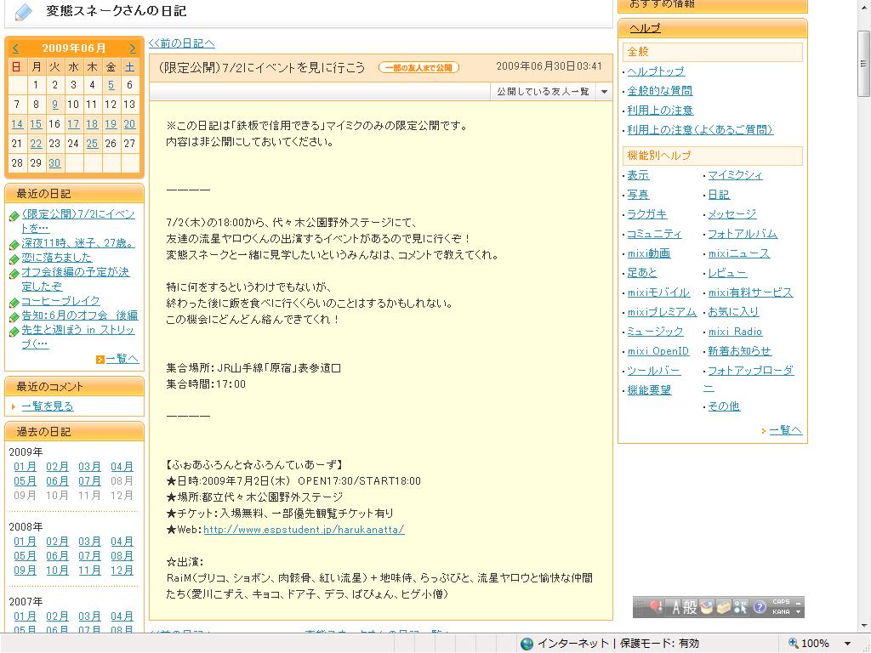Click the 保護モード: 有効 status text
871x653 pixels.
click(659, 644)
